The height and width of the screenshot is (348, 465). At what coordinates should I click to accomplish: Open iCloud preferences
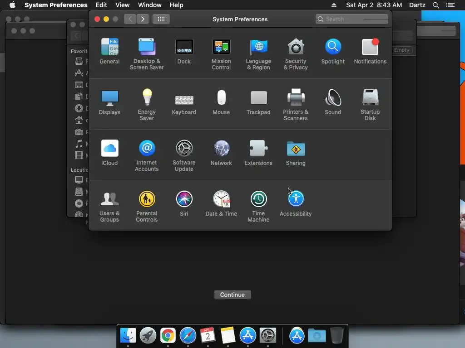coord(109,152)
